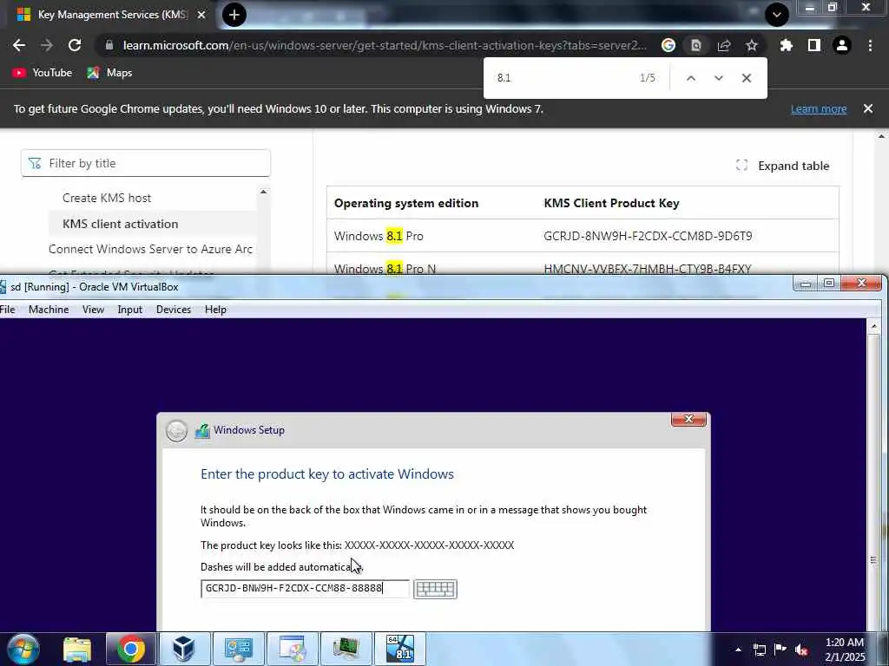Open the Action Center flag icon
This screenshot has width=889, height=666.
tap(780, 650)
